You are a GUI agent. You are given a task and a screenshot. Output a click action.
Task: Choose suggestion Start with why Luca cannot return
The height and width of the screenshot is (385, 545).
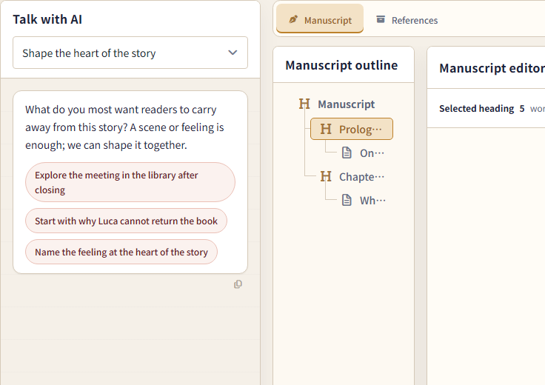126,221
